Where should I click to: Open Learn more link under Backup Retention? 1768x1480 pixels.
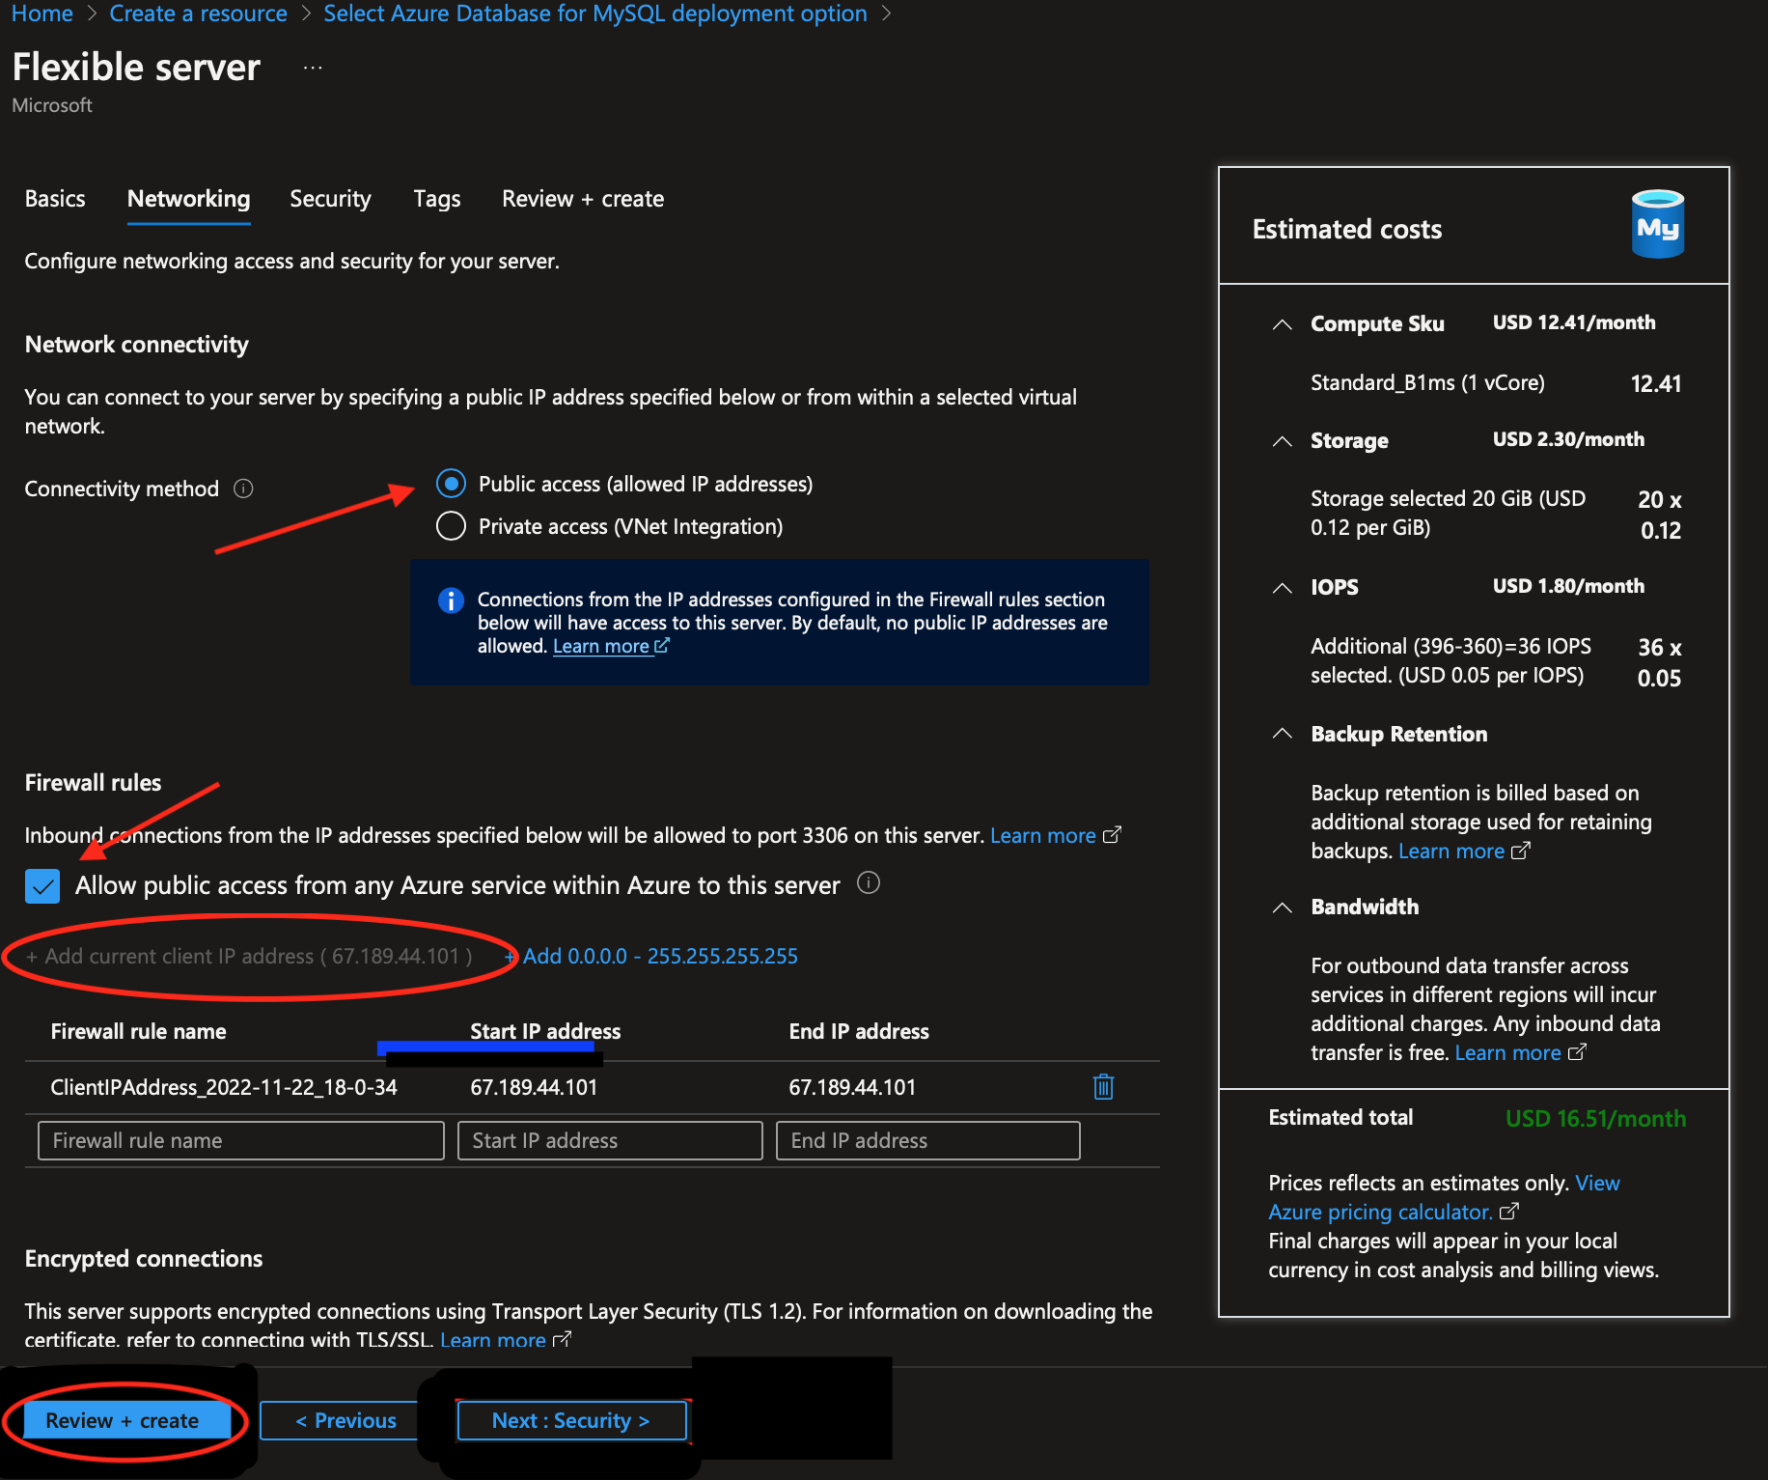pyautogui.click(x=1463, y=851)
